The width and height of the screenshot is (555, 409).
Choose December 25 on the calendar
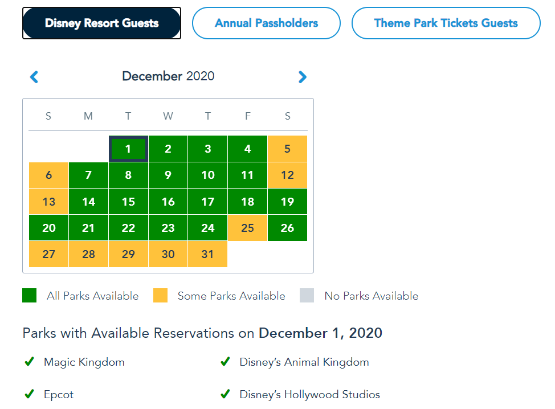[x=247, y=228]
